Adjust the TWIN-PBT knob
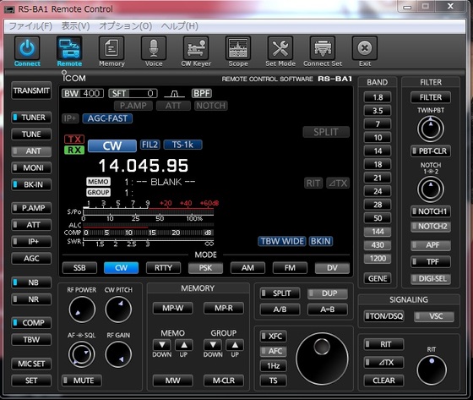 coord(431,129)
